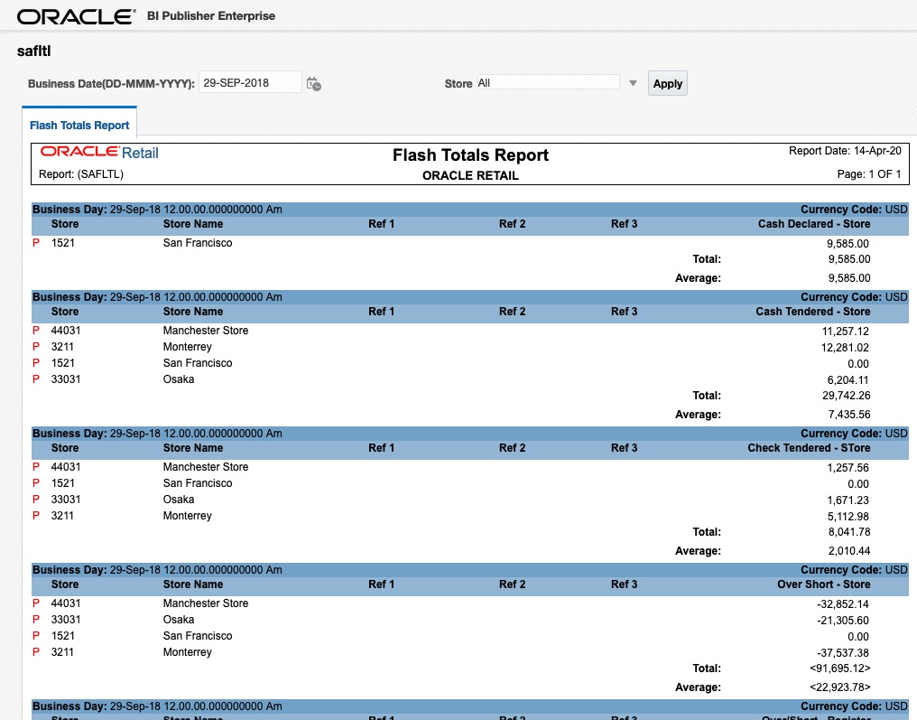Open P link for Monterrey under Cash Tendered
This screenshot has width=917, height=720.
36,347
